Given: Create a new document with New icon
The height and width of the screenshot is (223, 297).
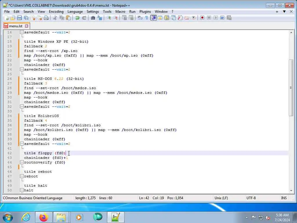Looking at the screenshot, I should pos(6,18).
